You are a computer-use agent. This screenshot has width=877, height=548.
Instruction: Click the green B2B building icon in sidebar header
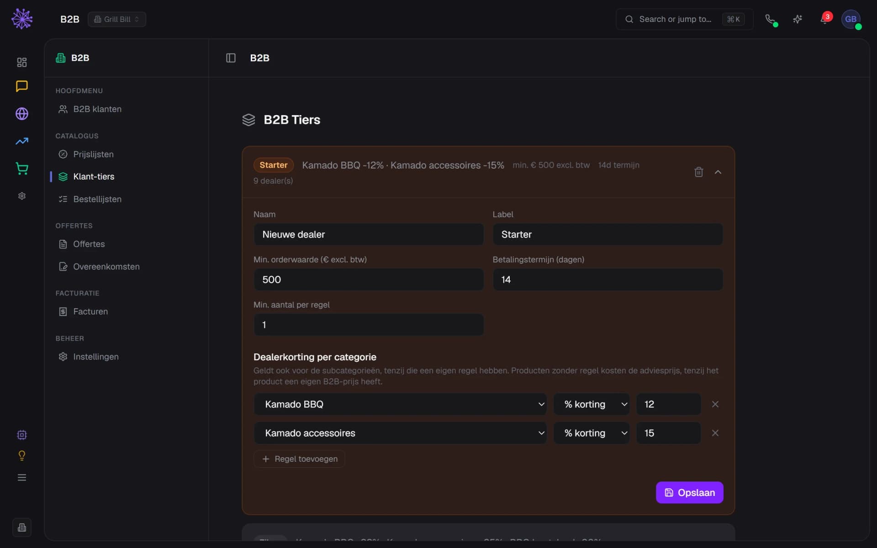(61, 58)
